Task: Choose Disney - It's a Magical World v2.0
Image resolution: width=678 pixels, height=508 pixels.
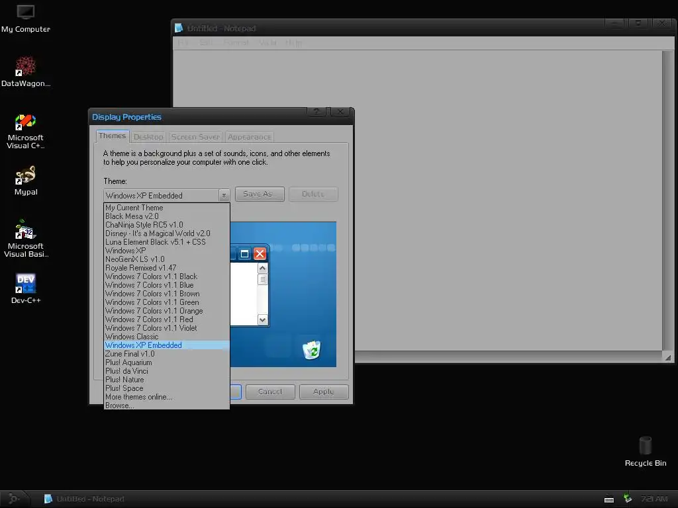Action: click(166, 233)
